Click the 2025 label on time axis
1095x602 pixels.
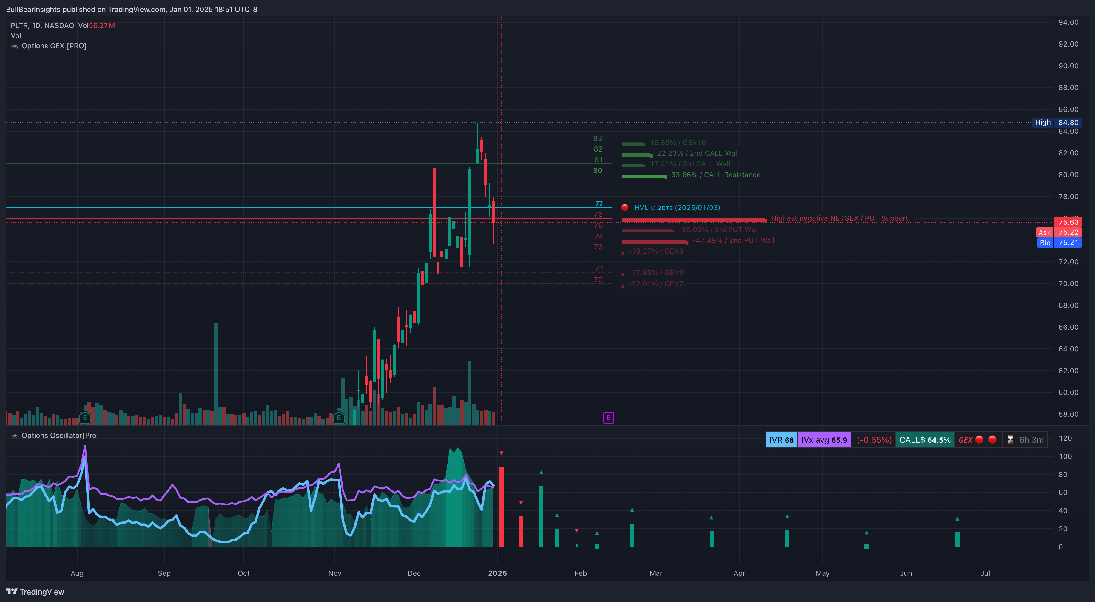(x=497, y=573)
